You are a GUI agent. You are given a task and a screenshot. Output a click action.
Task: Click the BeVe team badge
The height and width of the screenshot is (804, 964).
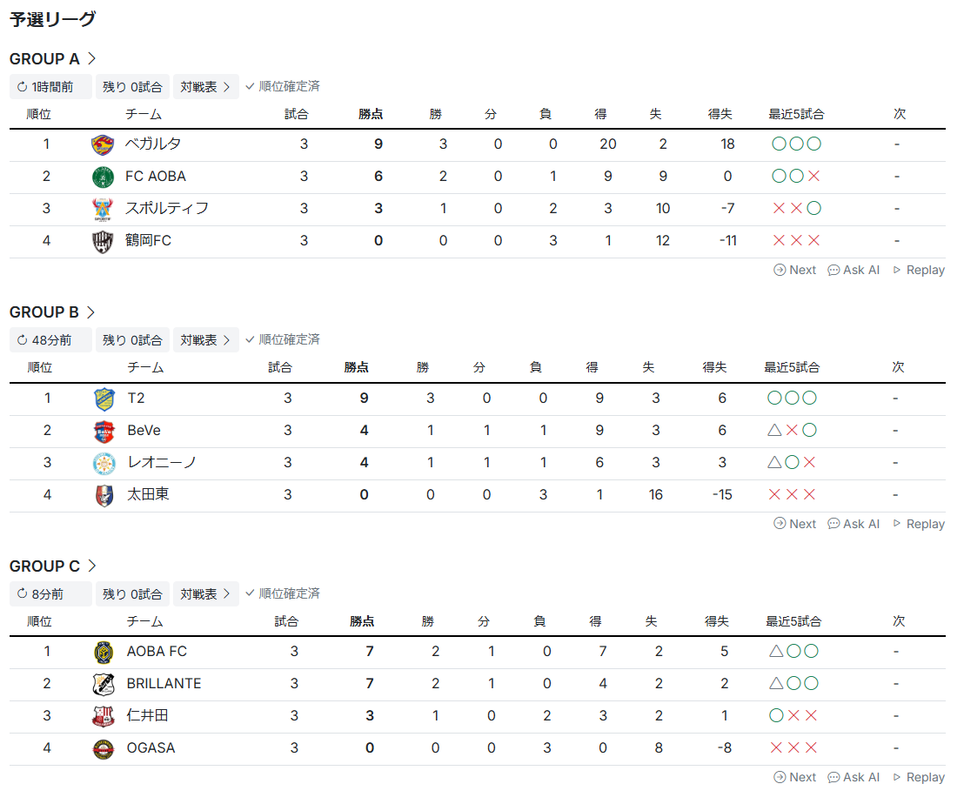coord(104,431)
